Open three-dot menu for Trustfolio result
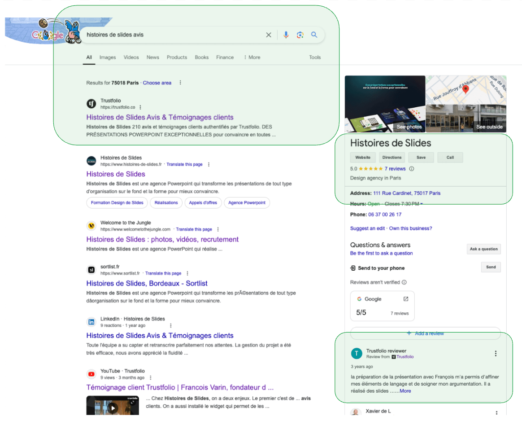This screenshot has height=421, width=522. pyautogui.click(x=140, y=107)
